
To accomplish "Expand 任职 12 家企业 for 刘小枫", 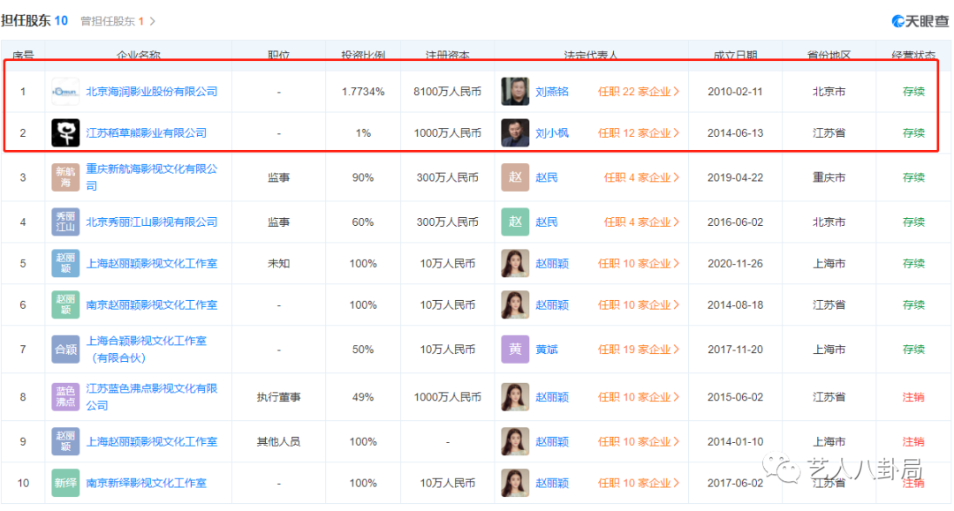I will (639, 133).
